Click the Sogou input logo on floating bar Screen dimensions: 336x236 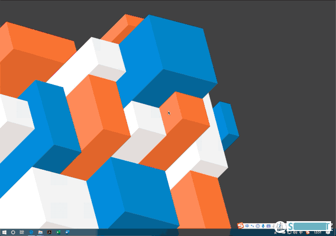[x=241, y=226]
